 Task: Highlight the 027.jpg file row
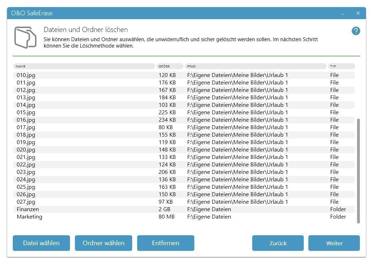point(26,202)
